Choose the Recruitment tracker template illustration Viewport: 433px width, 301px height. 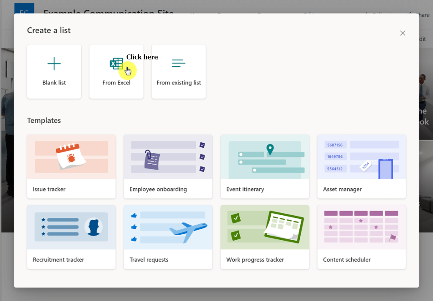71,227
